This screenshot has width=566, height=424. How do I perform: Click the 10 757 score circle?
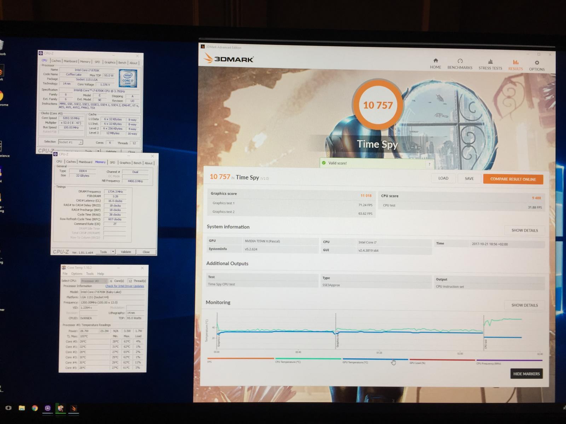pos(378,105)
